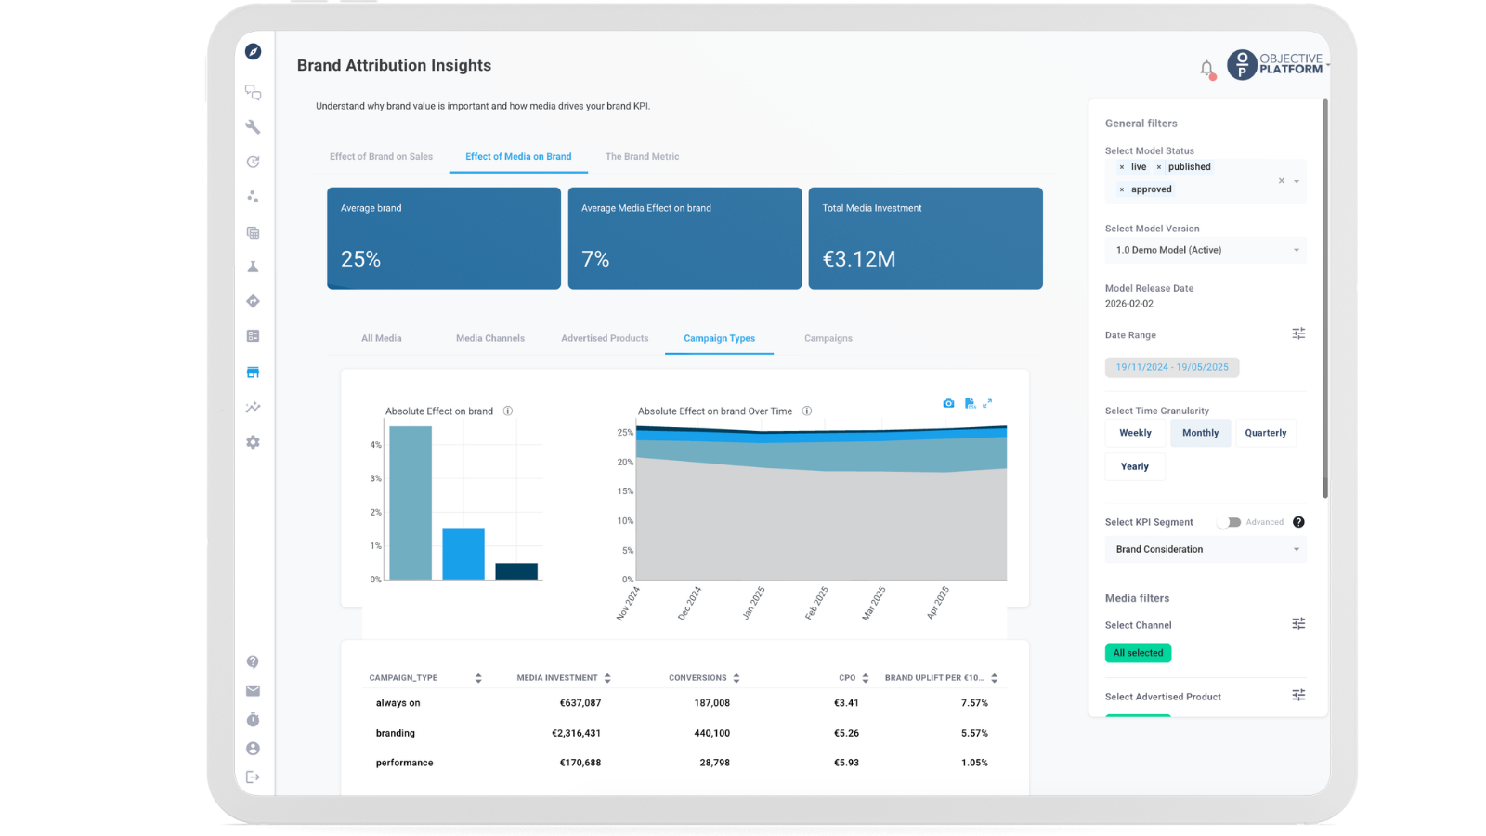
Task: Open the settings gear sidebar icon
Action: (x=253, y=442)
